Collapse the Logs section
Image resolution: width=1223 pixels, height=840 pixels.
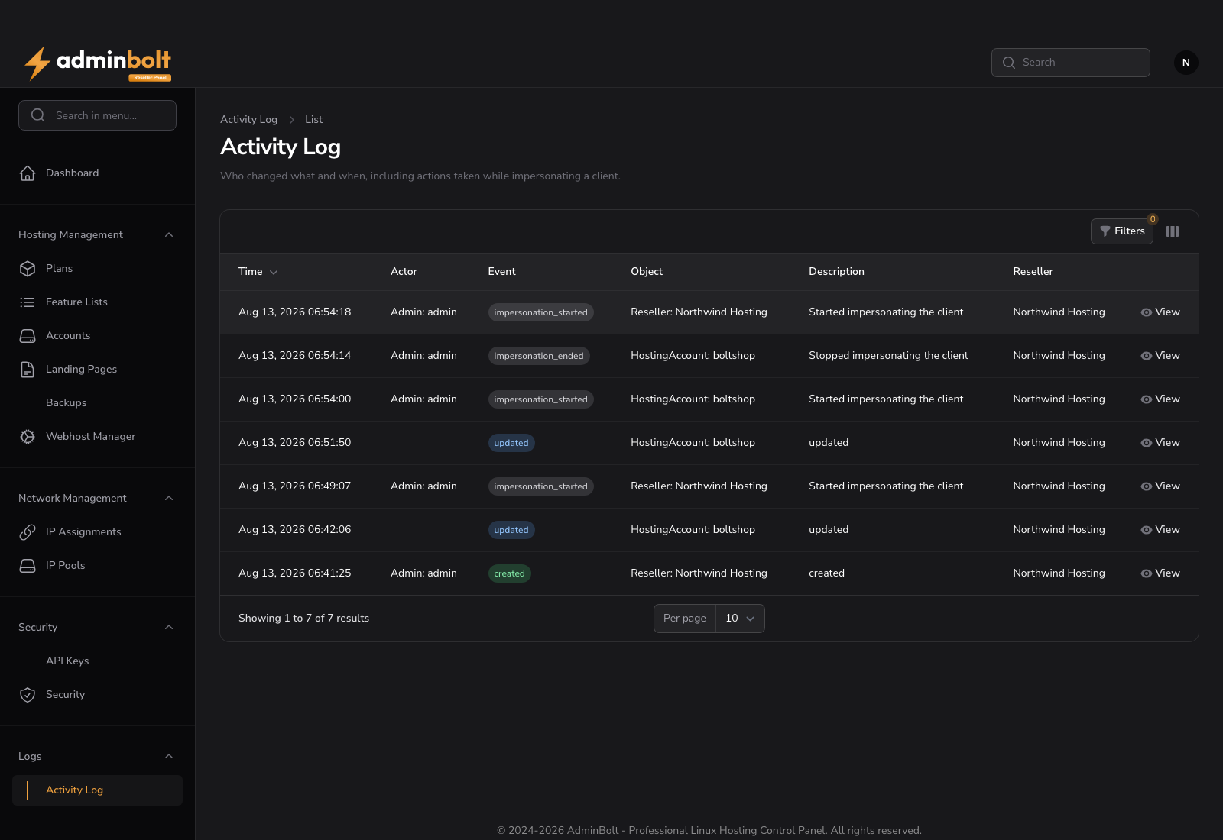[169, 757]
